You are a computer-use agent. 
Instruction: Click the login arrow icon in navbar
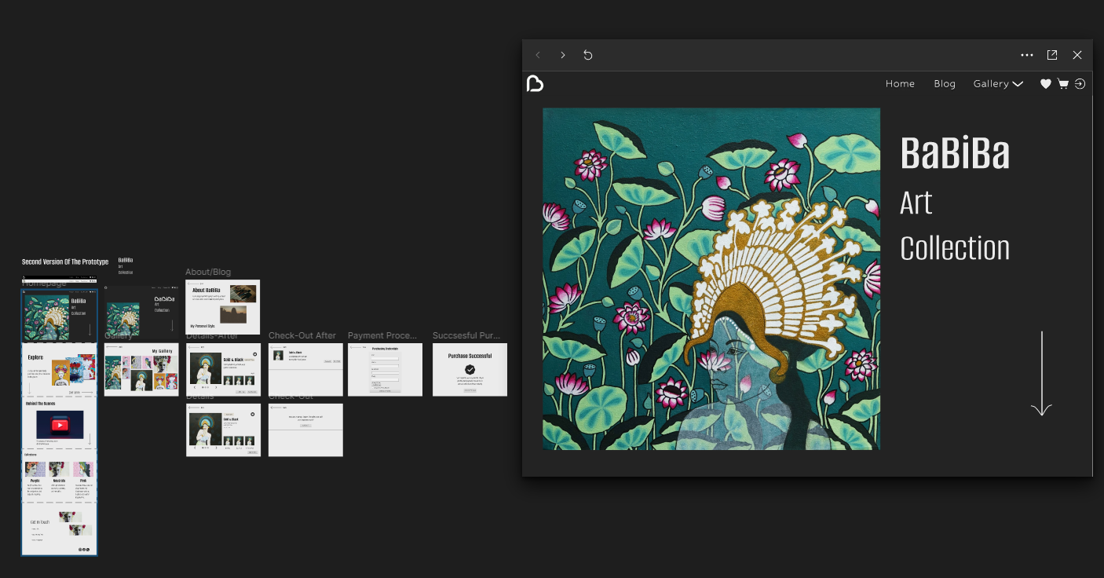click(1080, 84)
